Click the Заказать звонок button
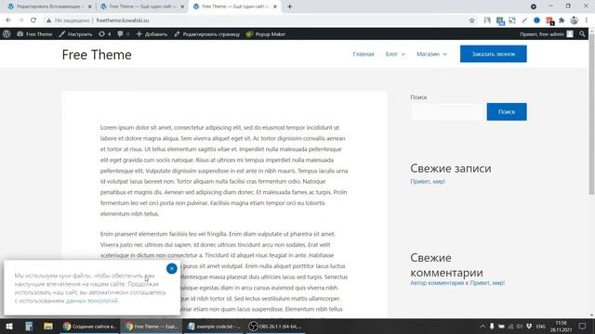 pos(494,54)
